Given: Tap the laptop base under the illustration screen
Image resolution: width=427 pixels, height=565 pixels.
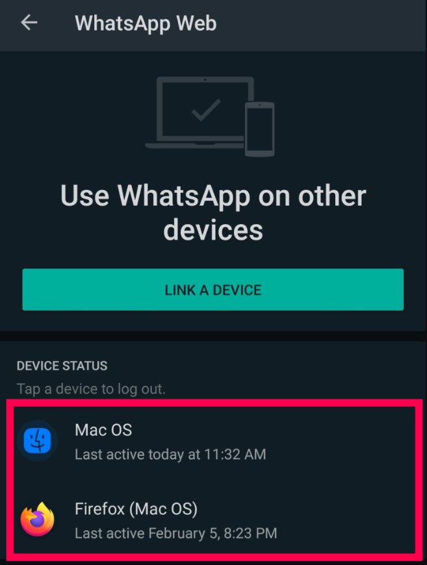Looking at the screenshot, I should pos(195,145).
